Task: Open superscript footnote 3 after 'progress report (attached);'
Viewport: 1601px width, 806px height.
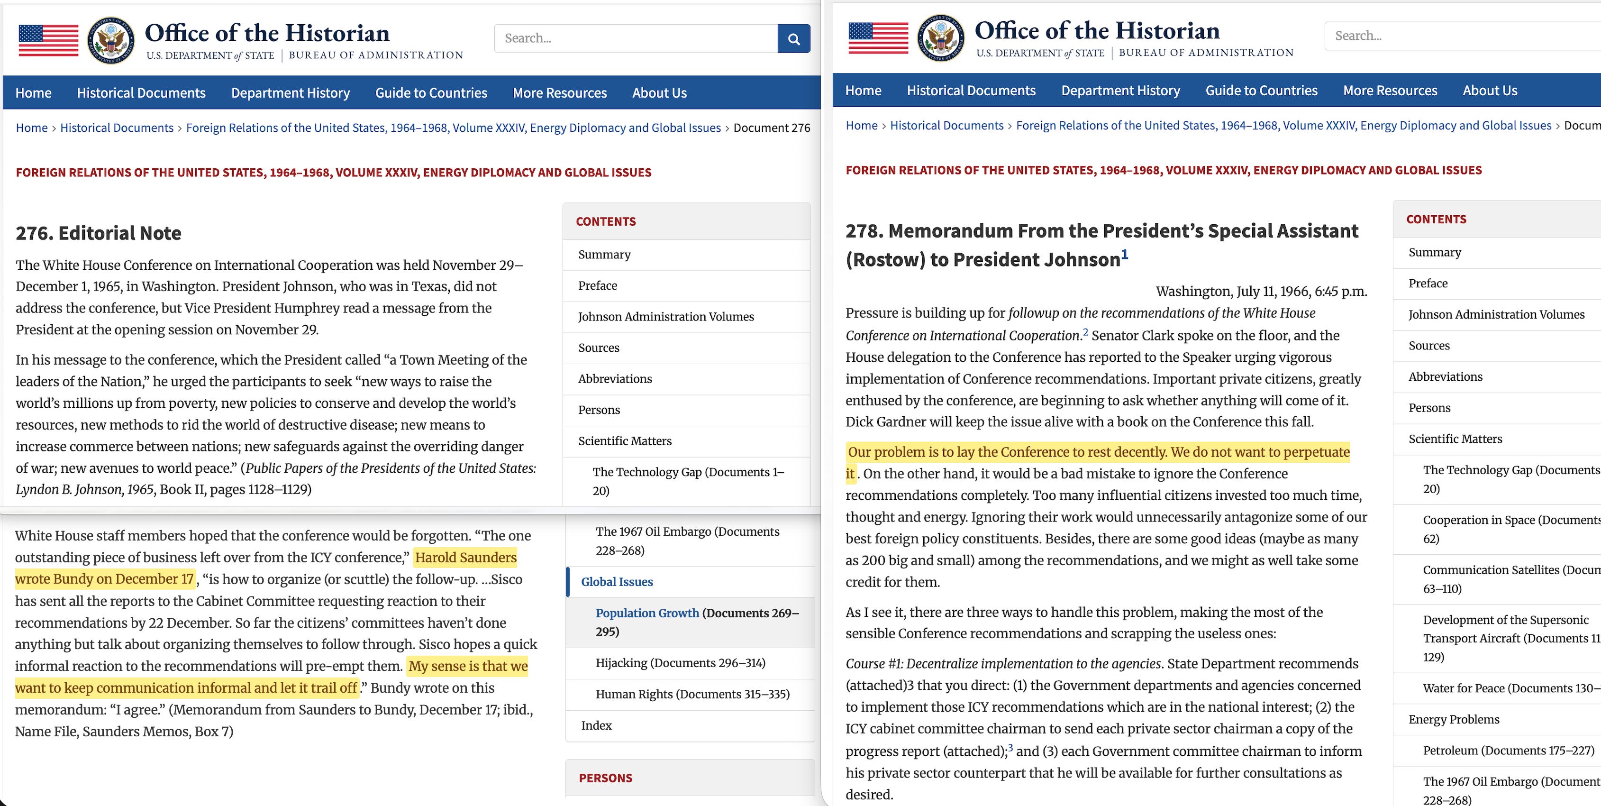Action: (1010, 748)
